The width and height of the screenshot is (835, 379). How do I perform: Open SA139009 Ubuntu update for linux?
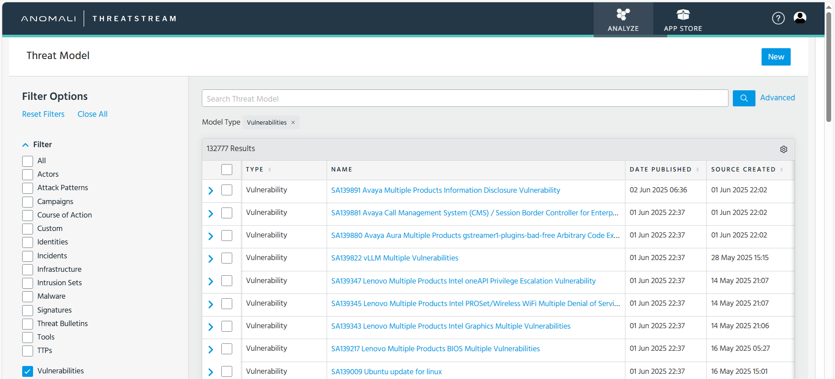[x=386, y=372]
